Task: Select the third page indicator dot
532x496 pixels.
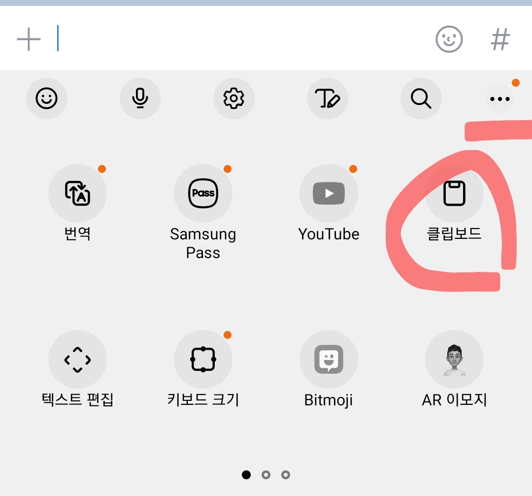Action: tap(286, 474)
